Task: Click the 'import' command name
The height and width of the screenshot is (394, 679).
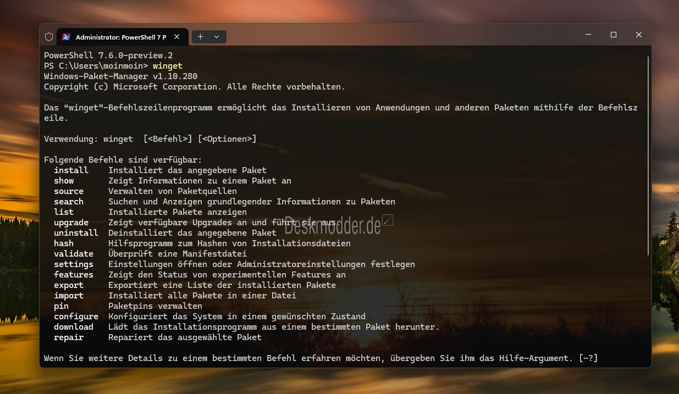Action: [x=69, y=296]
